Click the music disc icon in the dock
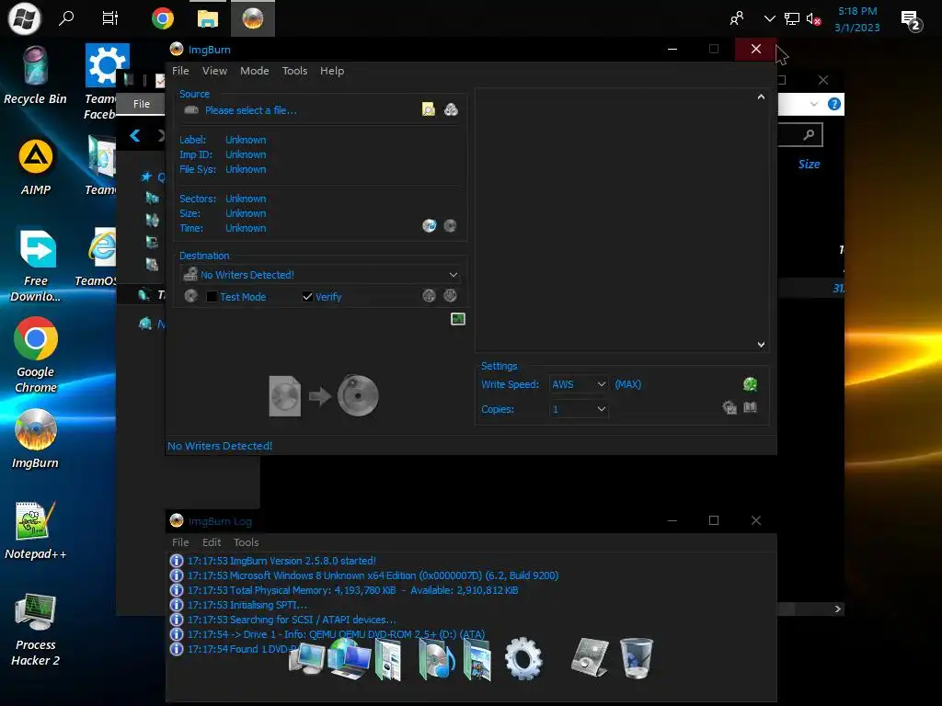 [x=436, y=659]
